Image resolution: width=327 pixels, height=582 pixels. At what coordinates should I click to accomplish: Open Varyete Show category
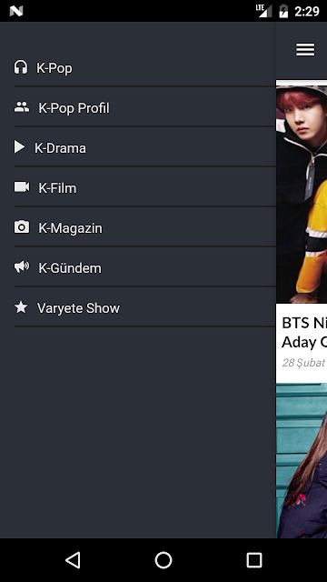(145, 307)
